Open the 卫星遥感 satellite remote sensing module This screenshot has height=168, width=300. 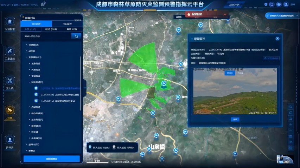click(x=10, y=52)
